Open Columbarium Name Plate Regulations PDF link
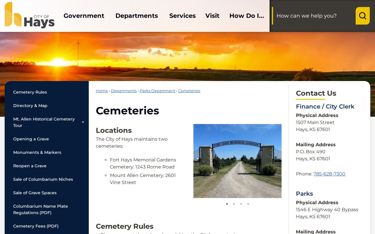The image size is (375, 234). coord(40,209)
